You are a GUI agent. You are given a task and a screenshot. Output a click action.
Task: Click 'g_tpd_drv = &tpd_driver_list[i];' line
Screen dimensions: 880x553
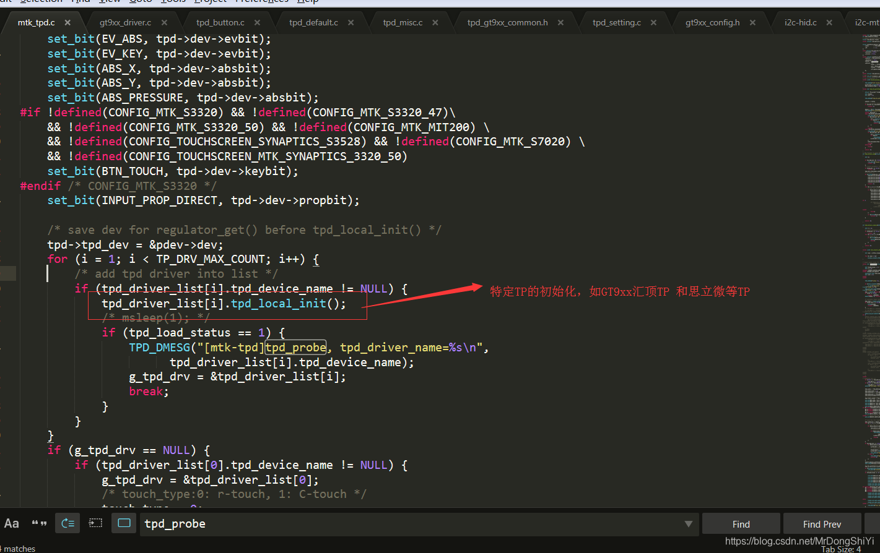pos(238,377)
